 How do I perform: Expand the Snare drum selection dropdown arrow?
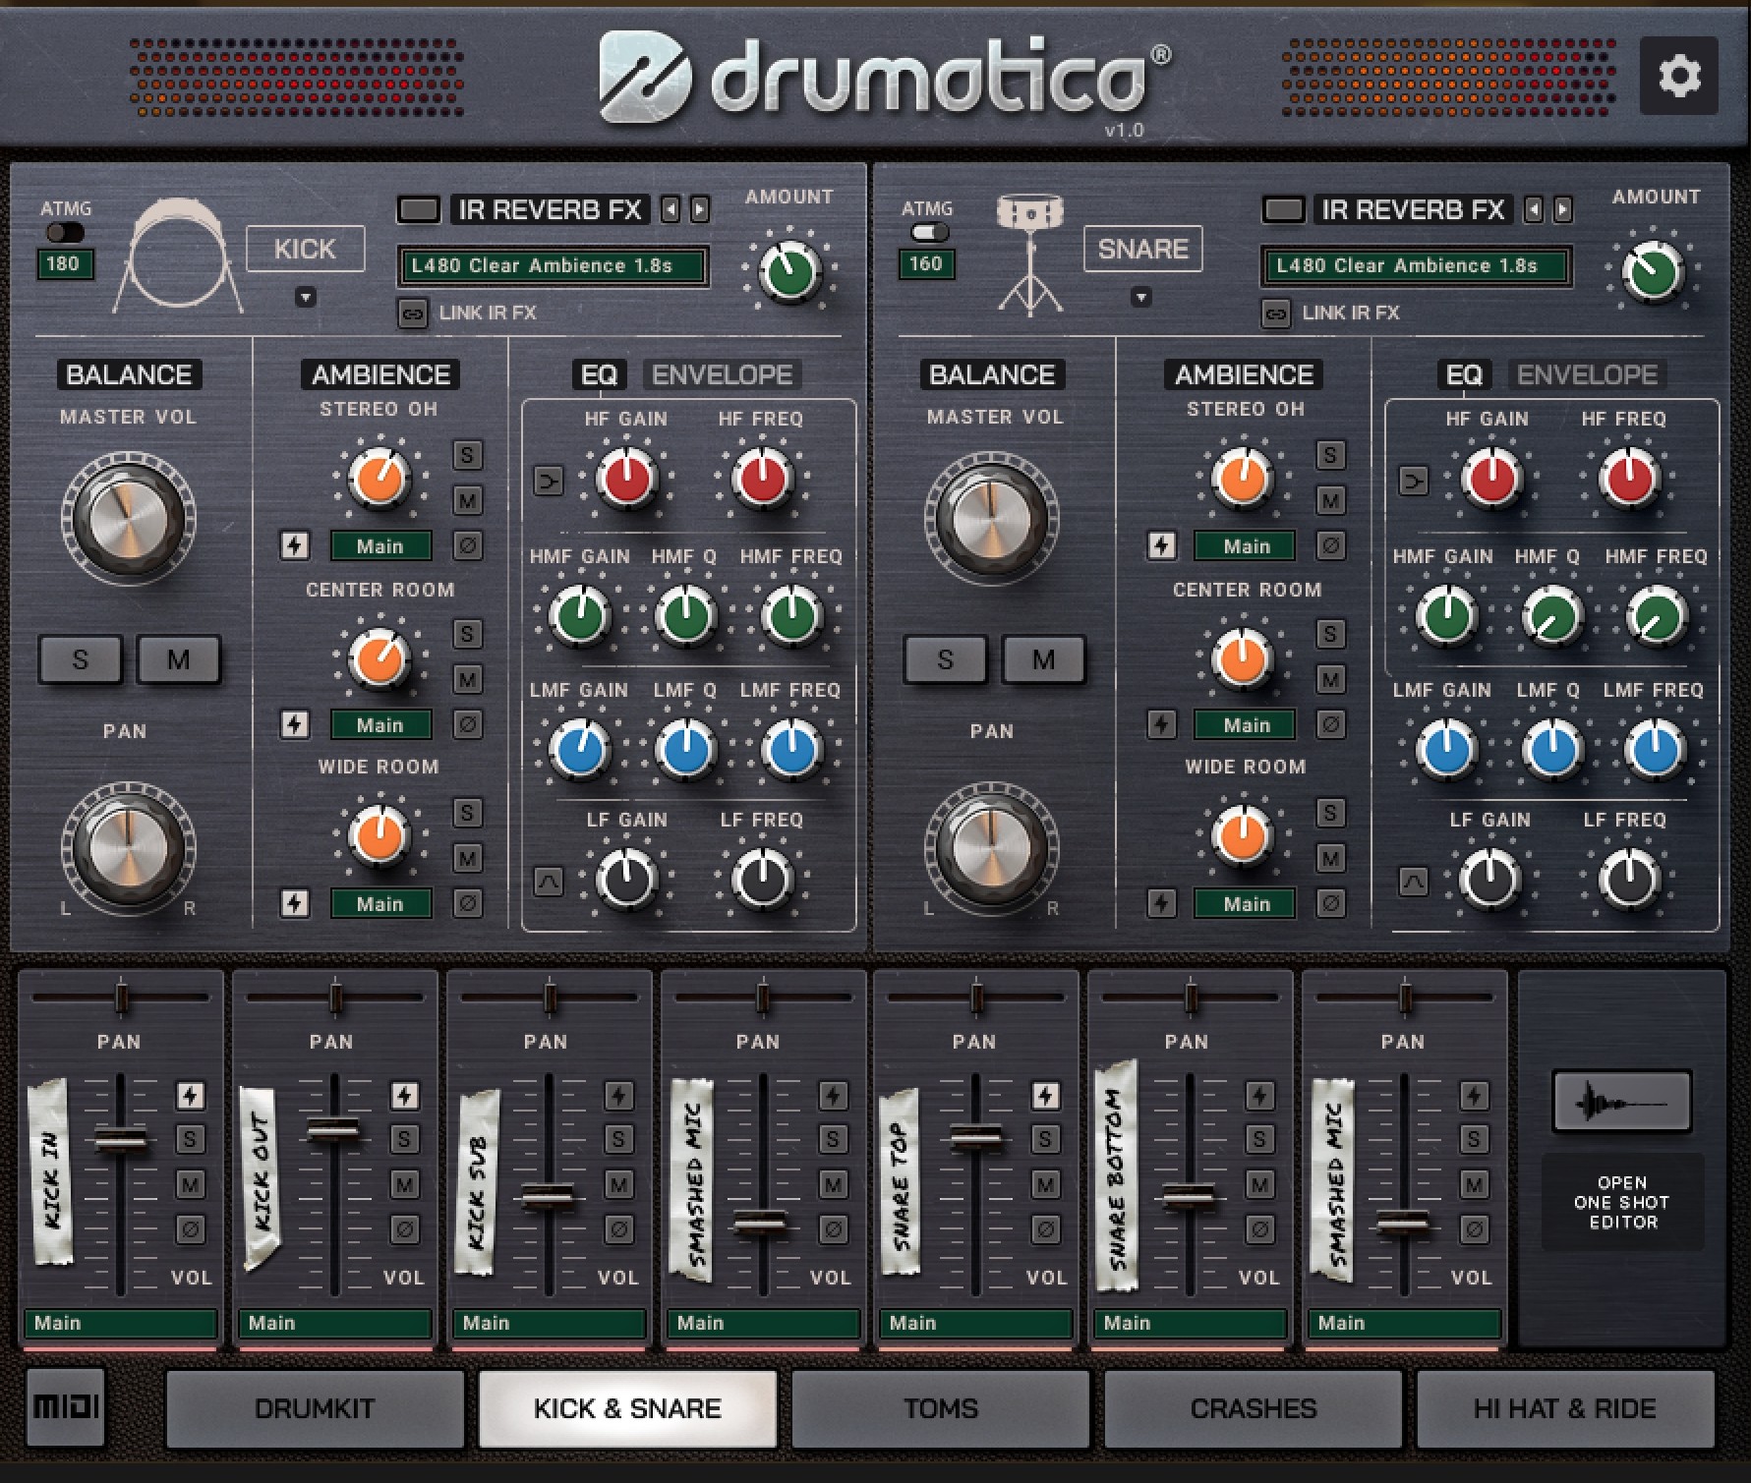coord(1140,297)
